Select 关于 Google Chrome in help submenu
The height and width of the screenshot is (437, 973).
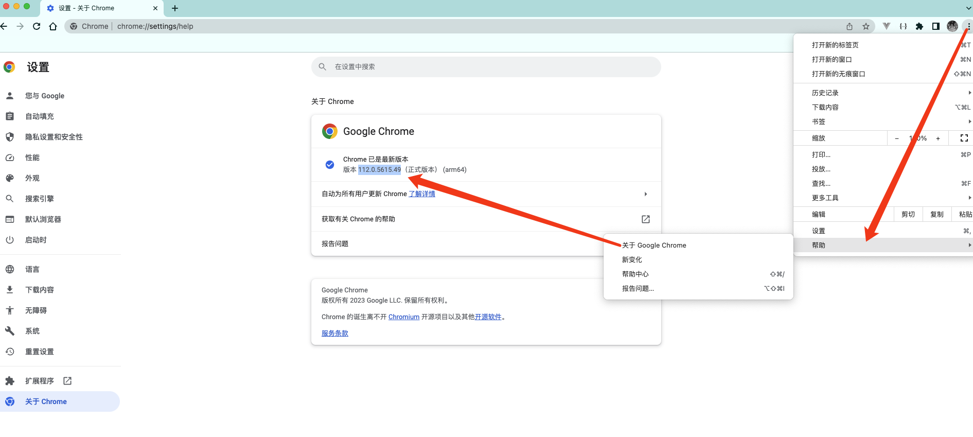pos(698,246)
